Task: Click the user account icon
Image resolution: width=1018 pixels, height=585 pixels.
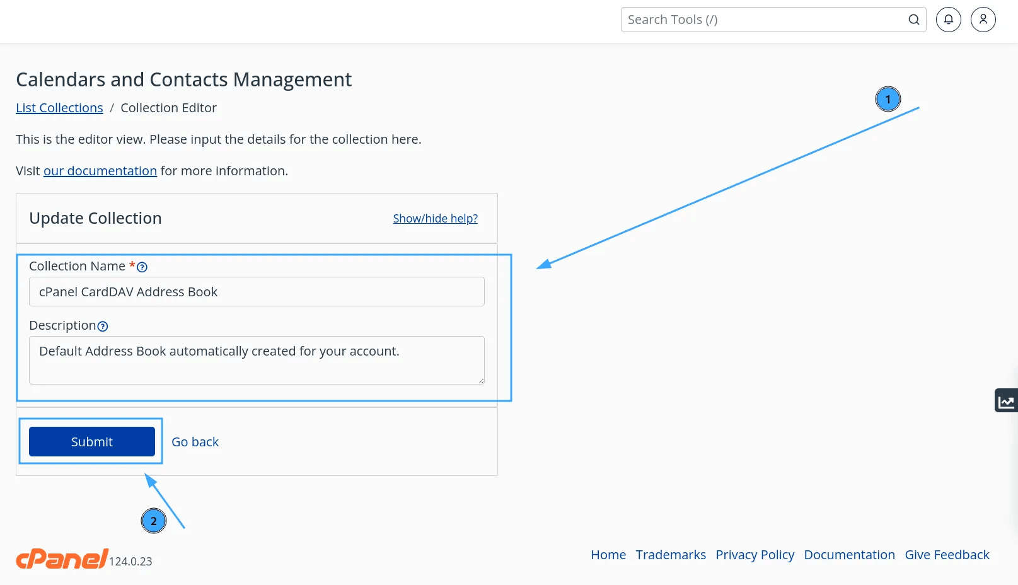Action: pos(983,20)
